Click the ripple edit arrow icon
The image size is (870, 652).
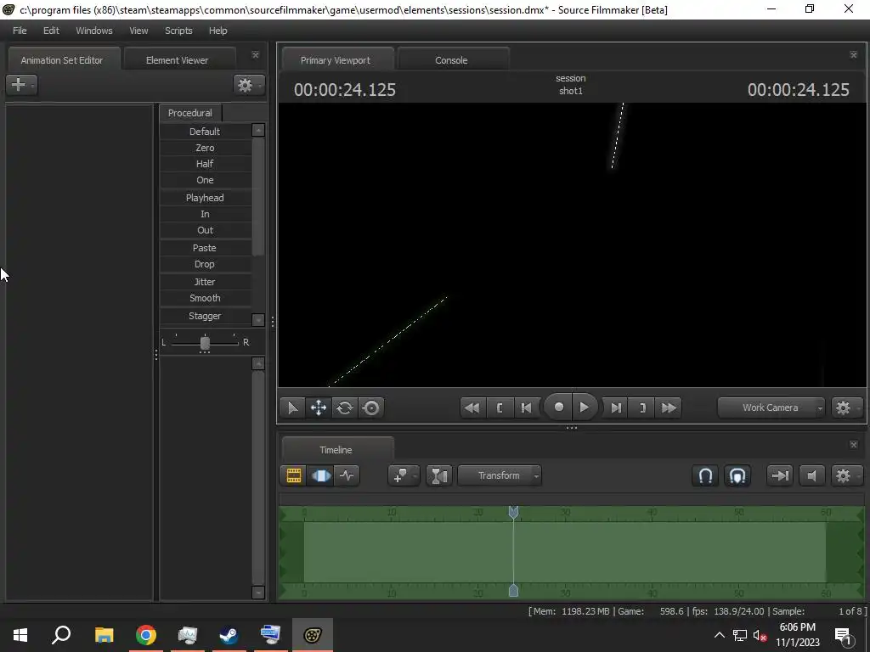[x=780, y=475]
